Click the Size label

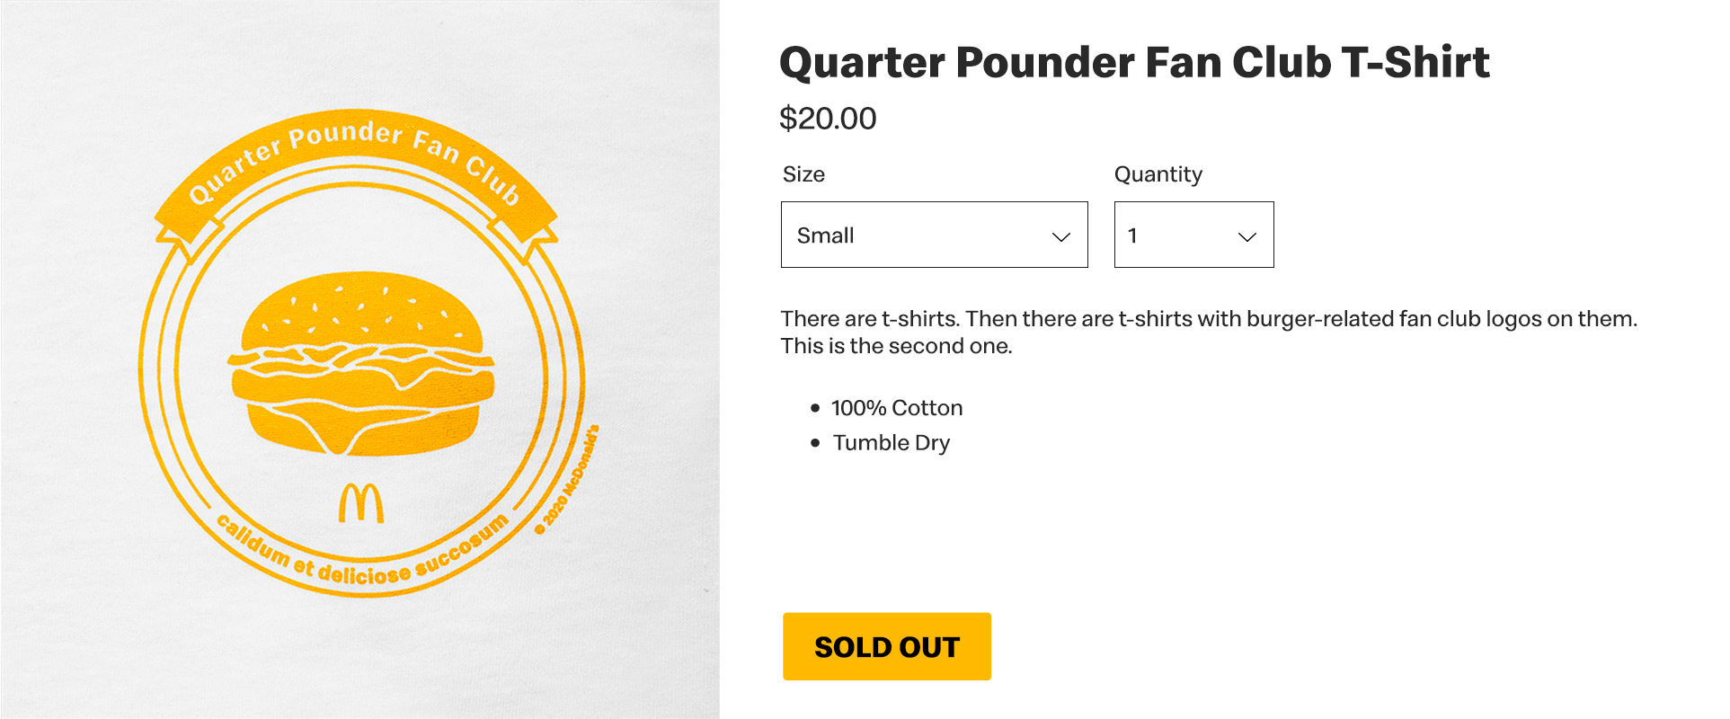click(803, 174)
